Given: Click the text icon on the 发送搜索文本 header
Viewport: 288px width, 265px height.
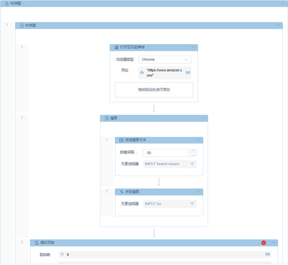Looking at the screenshot, I should pos(121,140).
